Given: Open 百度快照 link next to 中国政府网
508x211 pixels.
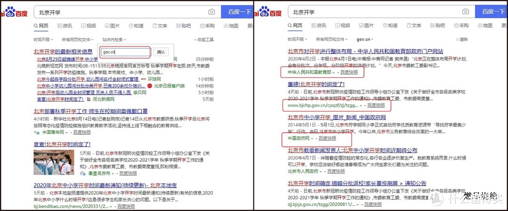Looking at the screenshot, I should (x=327, y=139).
